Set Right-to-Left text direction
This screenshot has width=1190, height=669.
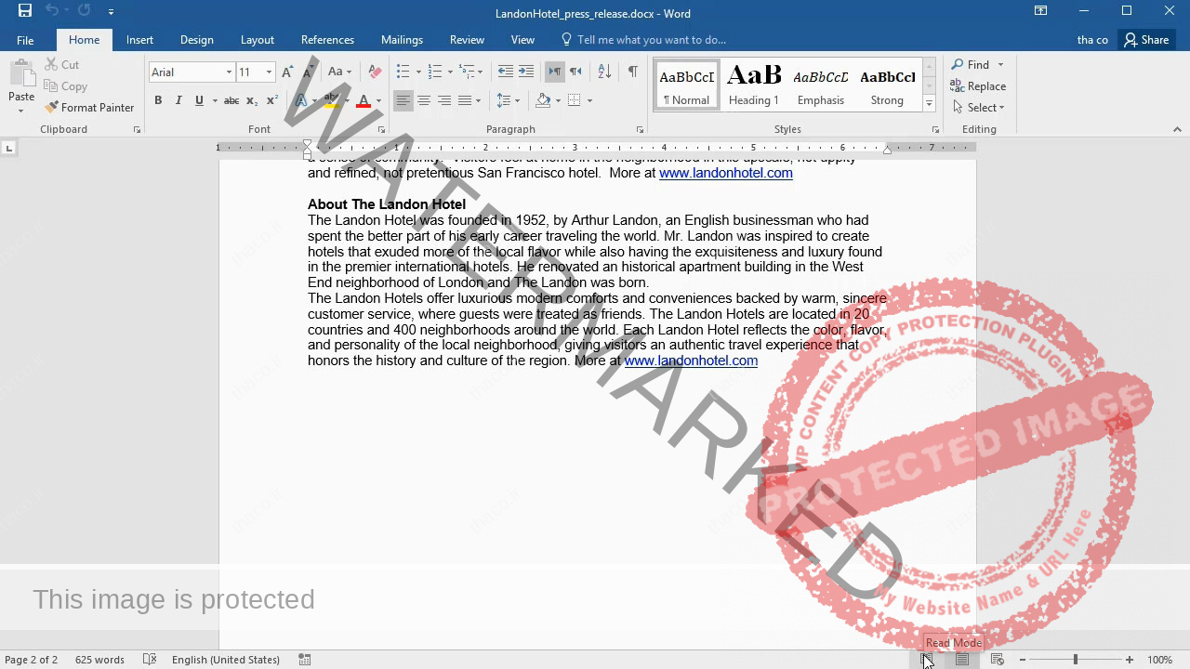click(575, 72)
